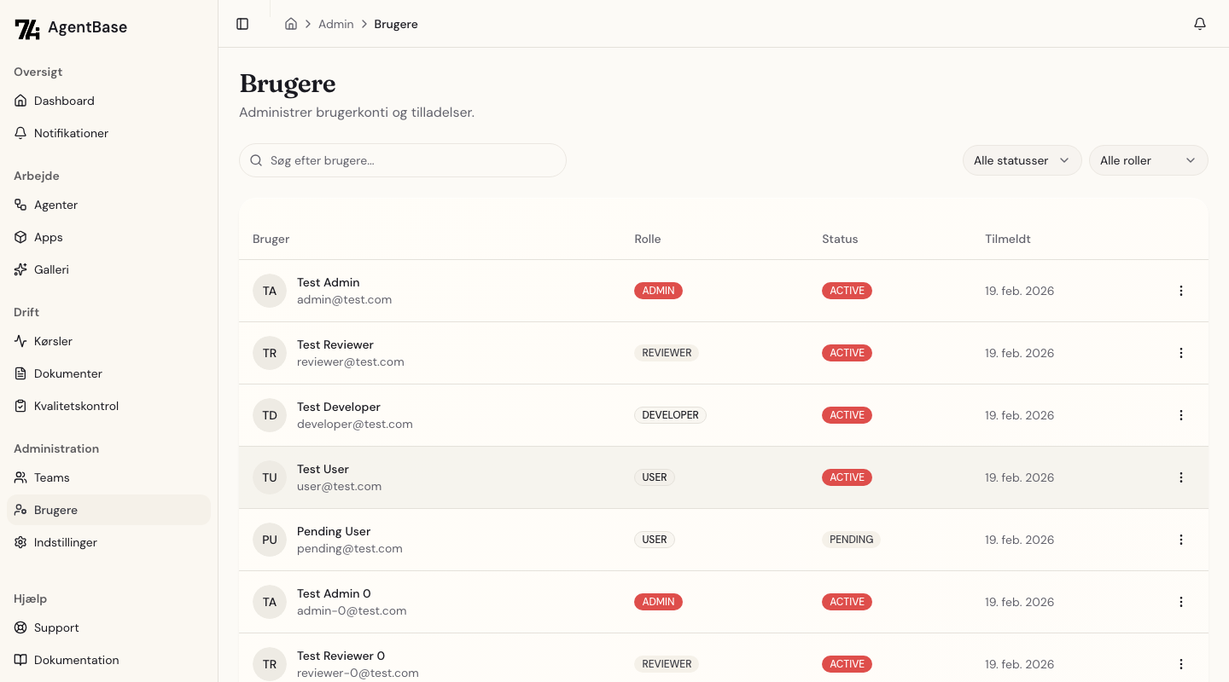Expand the Alle roller dropdown
The height and width of the screenshot is (682, 1229).
[x=1148, y=160]
